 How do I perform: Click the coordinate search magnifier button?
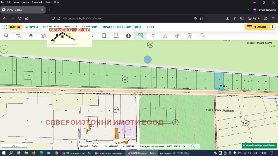click(193, 147)
